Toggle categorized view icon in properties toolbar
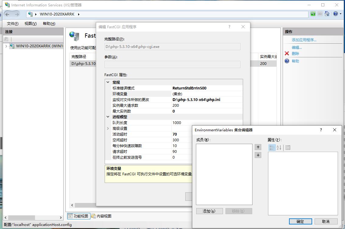Image resolution: width=345 pixels, height=229 pixels. click(x=272, y=148)
